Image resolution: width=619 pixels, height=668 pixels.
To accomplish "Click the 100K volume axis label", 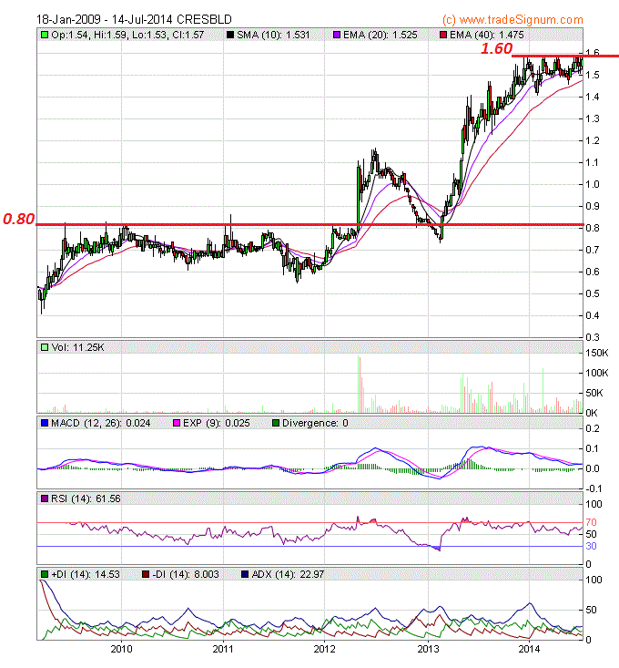I will coord(597,373).
